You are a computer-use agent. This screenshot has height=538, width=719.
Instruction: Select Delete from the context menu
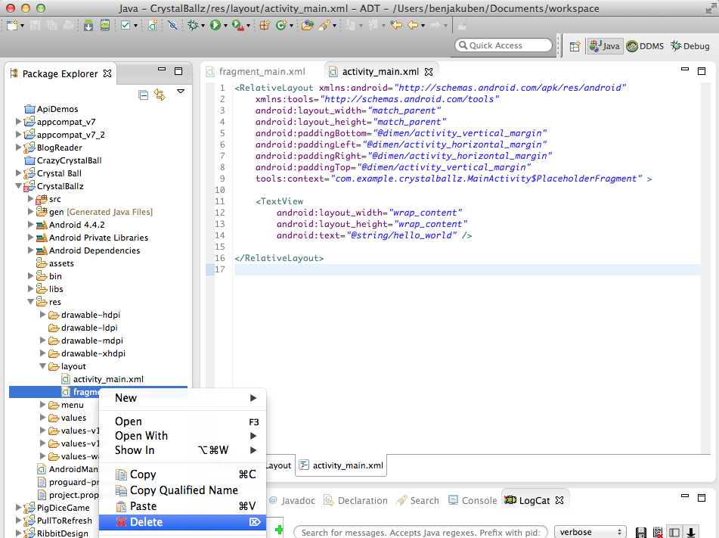(x=146, y=522)
